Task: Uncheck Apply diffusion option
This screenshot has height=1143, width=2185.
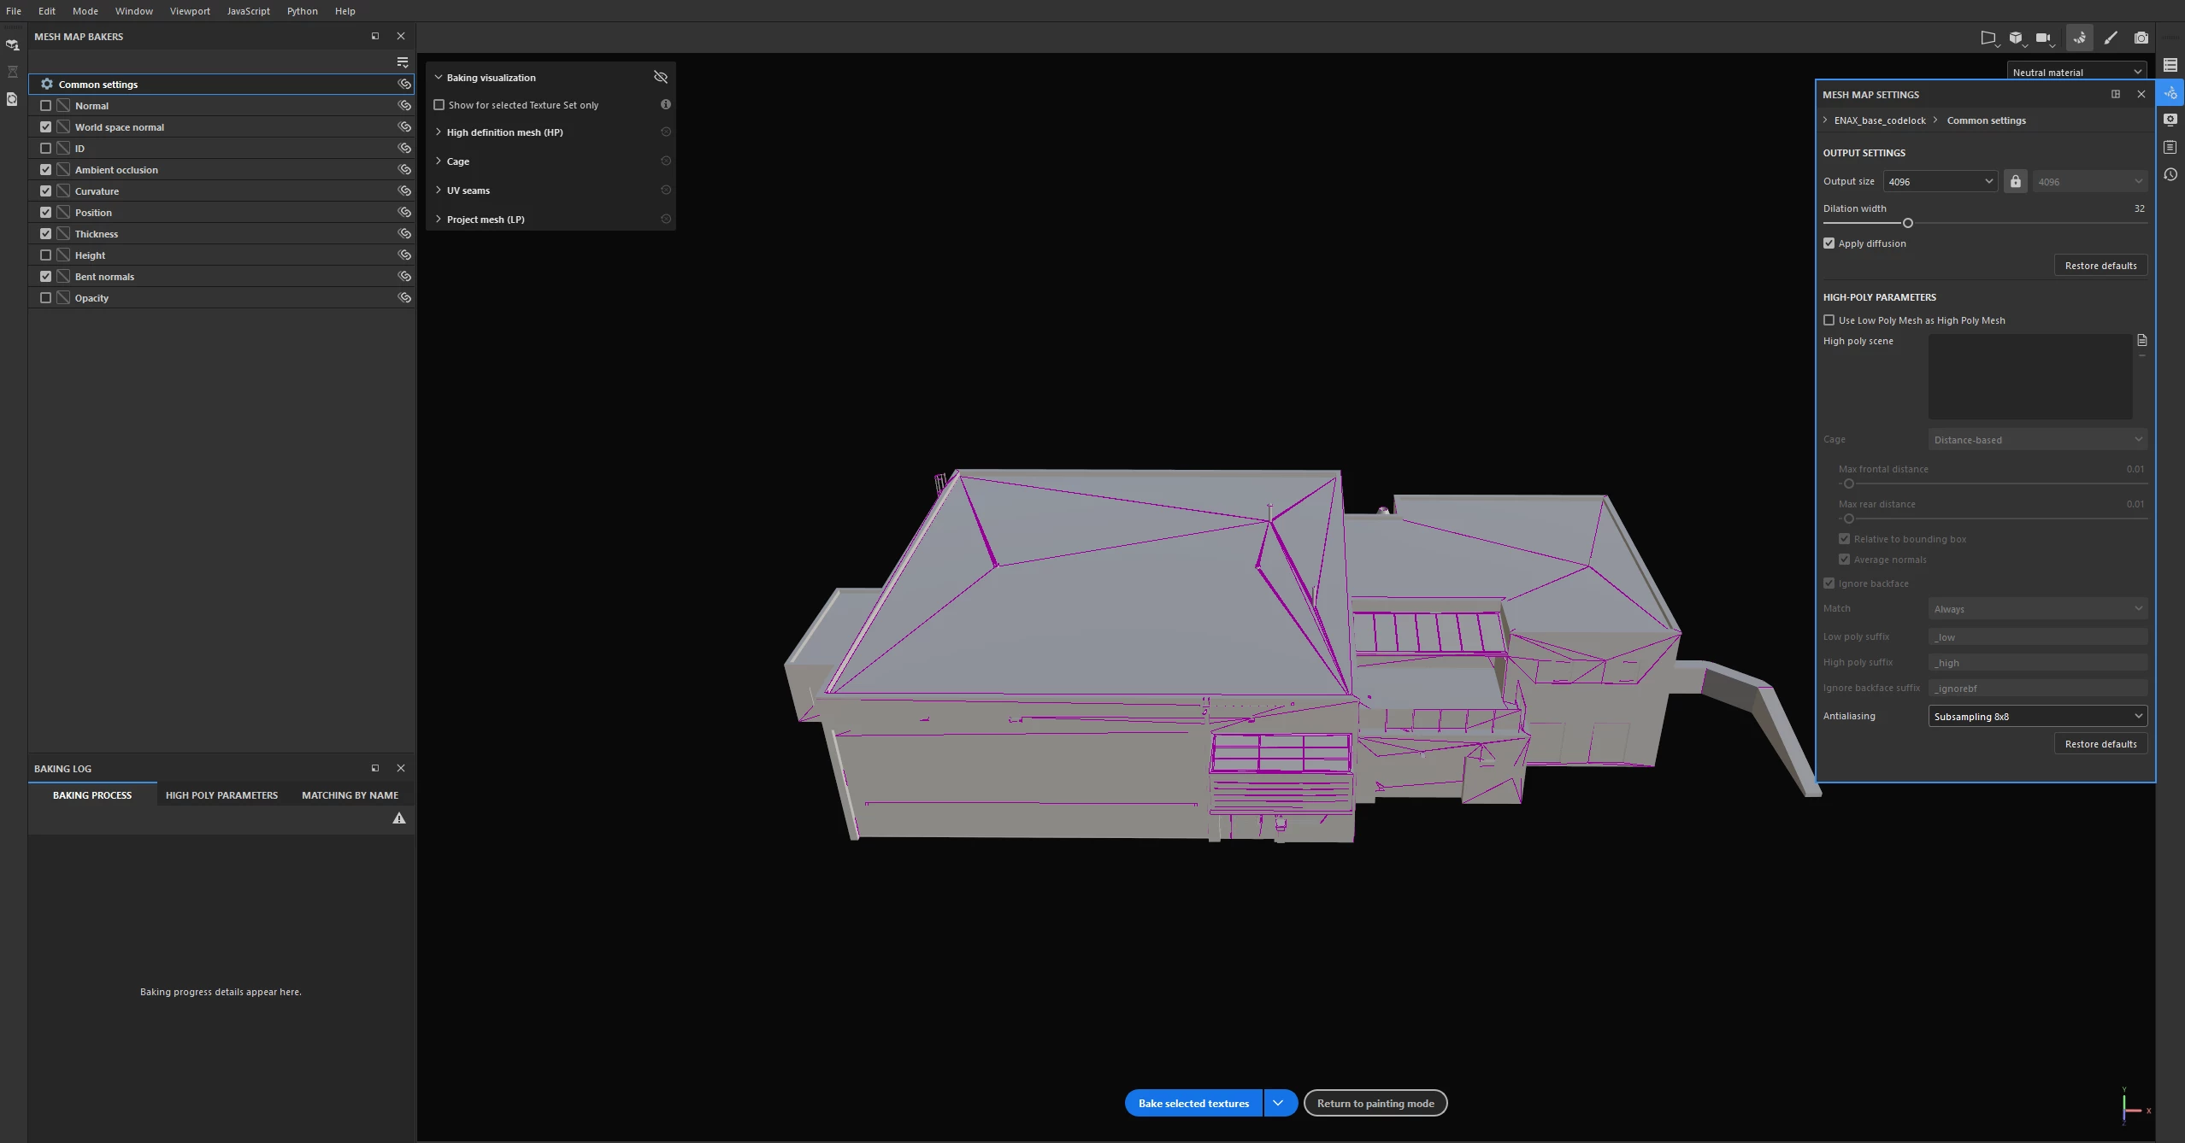Action: click(x=1829, y=243)
